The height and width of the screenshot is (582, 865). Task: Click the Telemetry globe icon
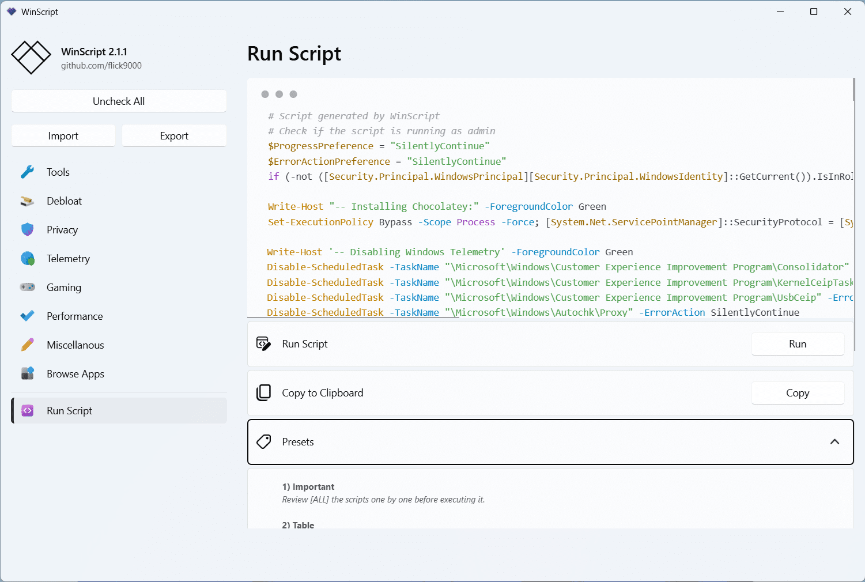pyautogui.click(x=27, y=259)
